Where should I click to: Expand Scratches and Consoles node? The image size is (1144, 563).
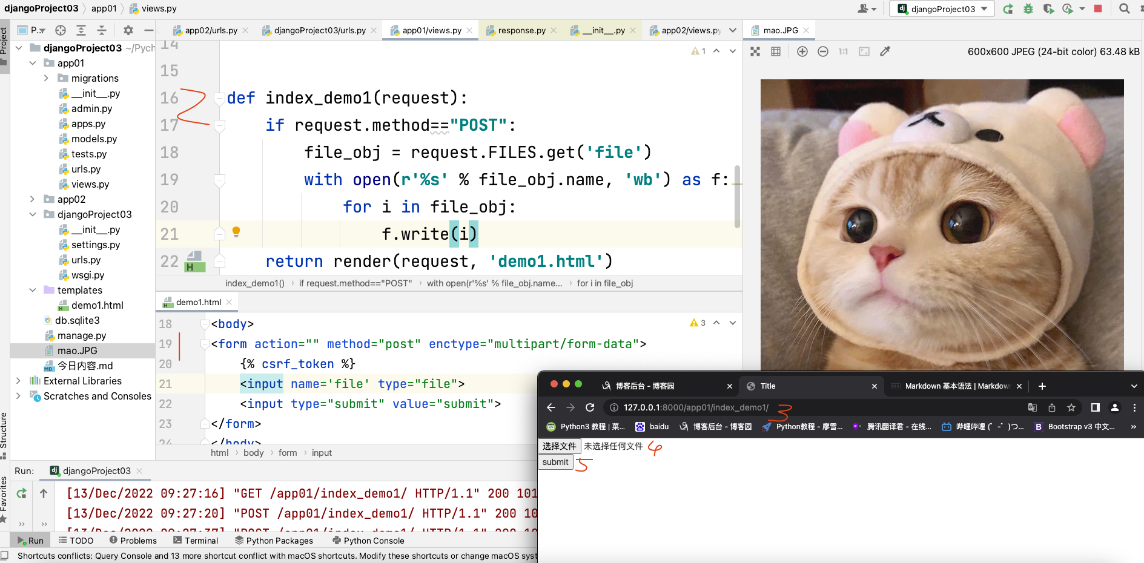click(18, 396)
